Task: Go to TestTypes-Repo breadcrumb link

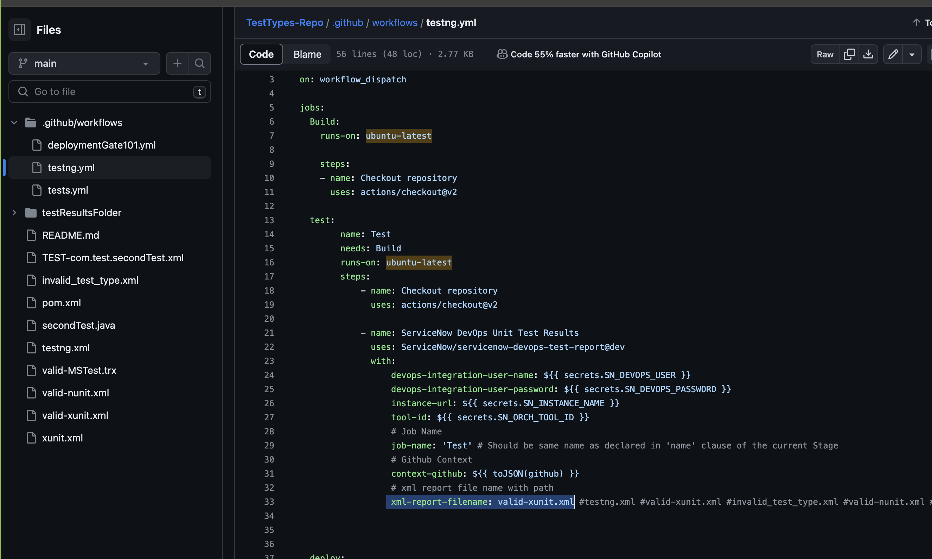Action: point(285,23)
